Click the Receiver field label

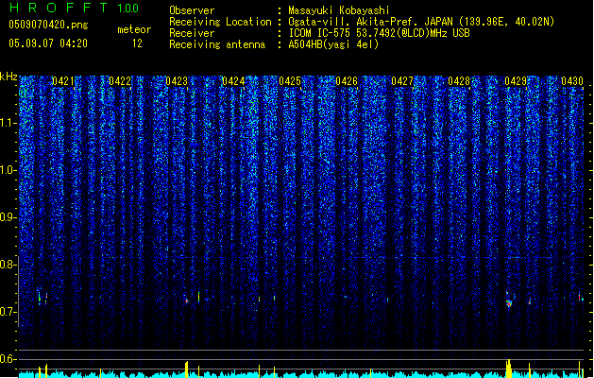click(192, 33)
